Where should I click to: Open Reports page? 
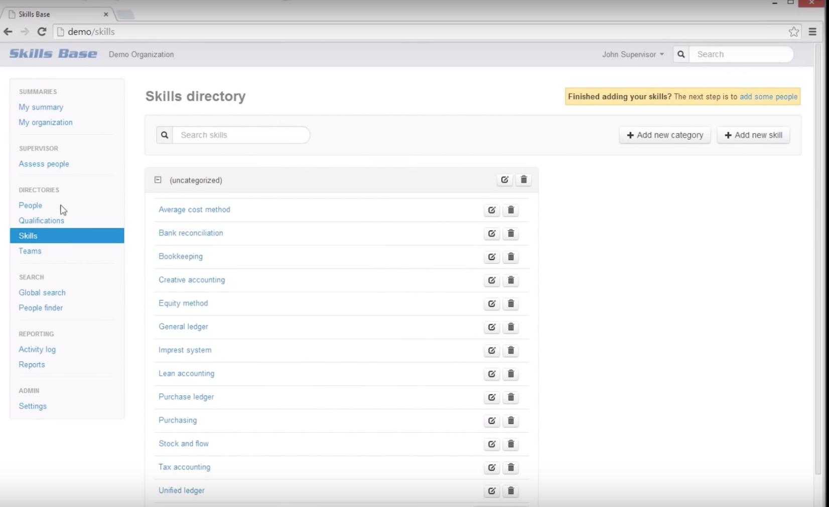pyautogui.click(x=32, y=365)
